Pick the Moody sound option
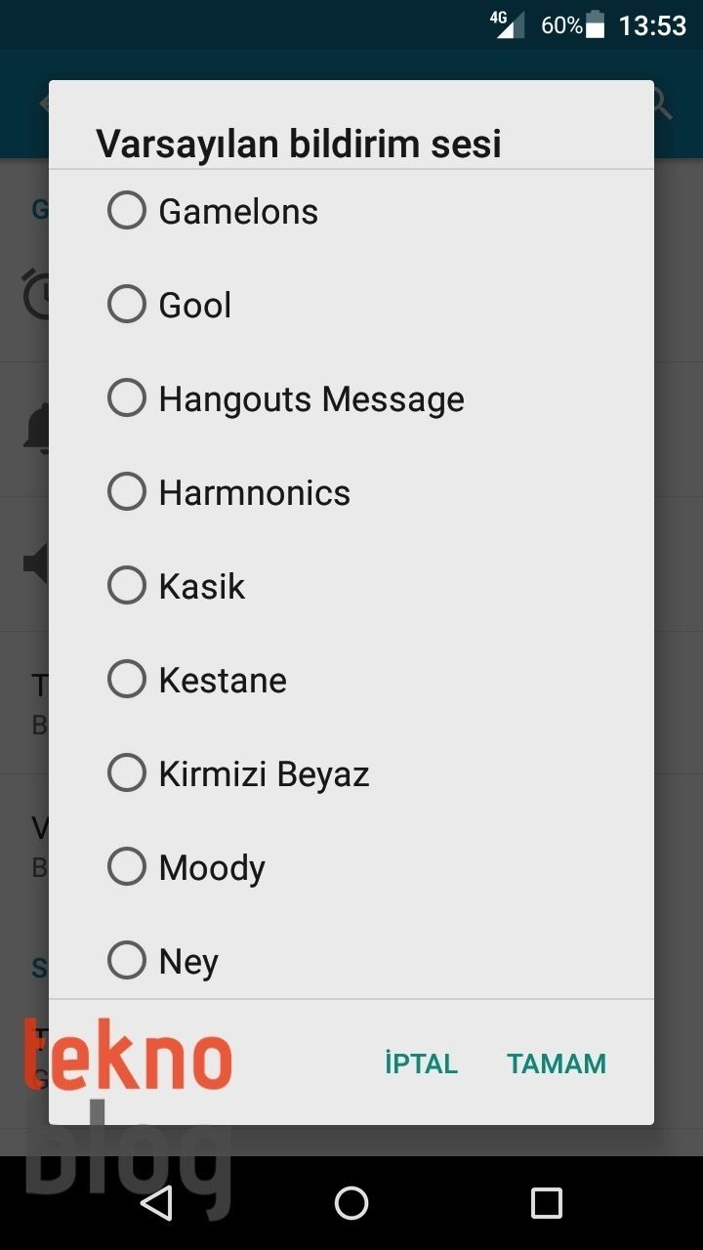The image size is (703, 1250). [x=127, y=867]
